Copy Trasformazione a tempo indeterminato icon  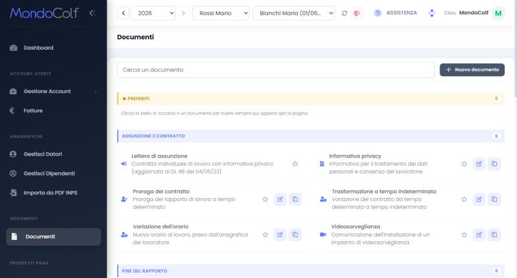point(494,199)
